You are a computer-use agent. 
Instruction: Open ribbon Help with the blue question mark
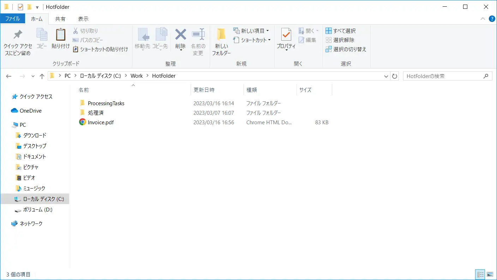492,19
